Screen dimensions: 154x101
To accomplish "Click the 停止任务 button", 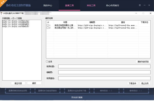I will [x=145, y=83].
